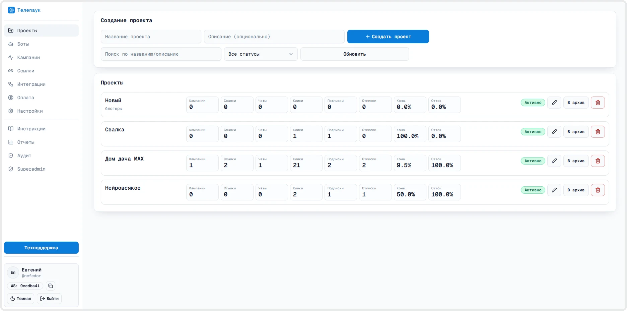Click the Обновить button
Image resolution: width=627 pixels, height=311 pixels.
coord(355,54)
